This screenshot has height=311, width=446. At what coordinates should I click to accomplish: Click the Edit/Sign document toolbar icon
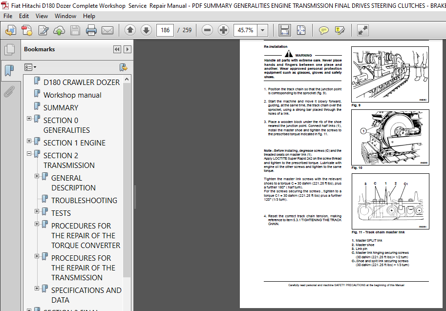[43, 30]
